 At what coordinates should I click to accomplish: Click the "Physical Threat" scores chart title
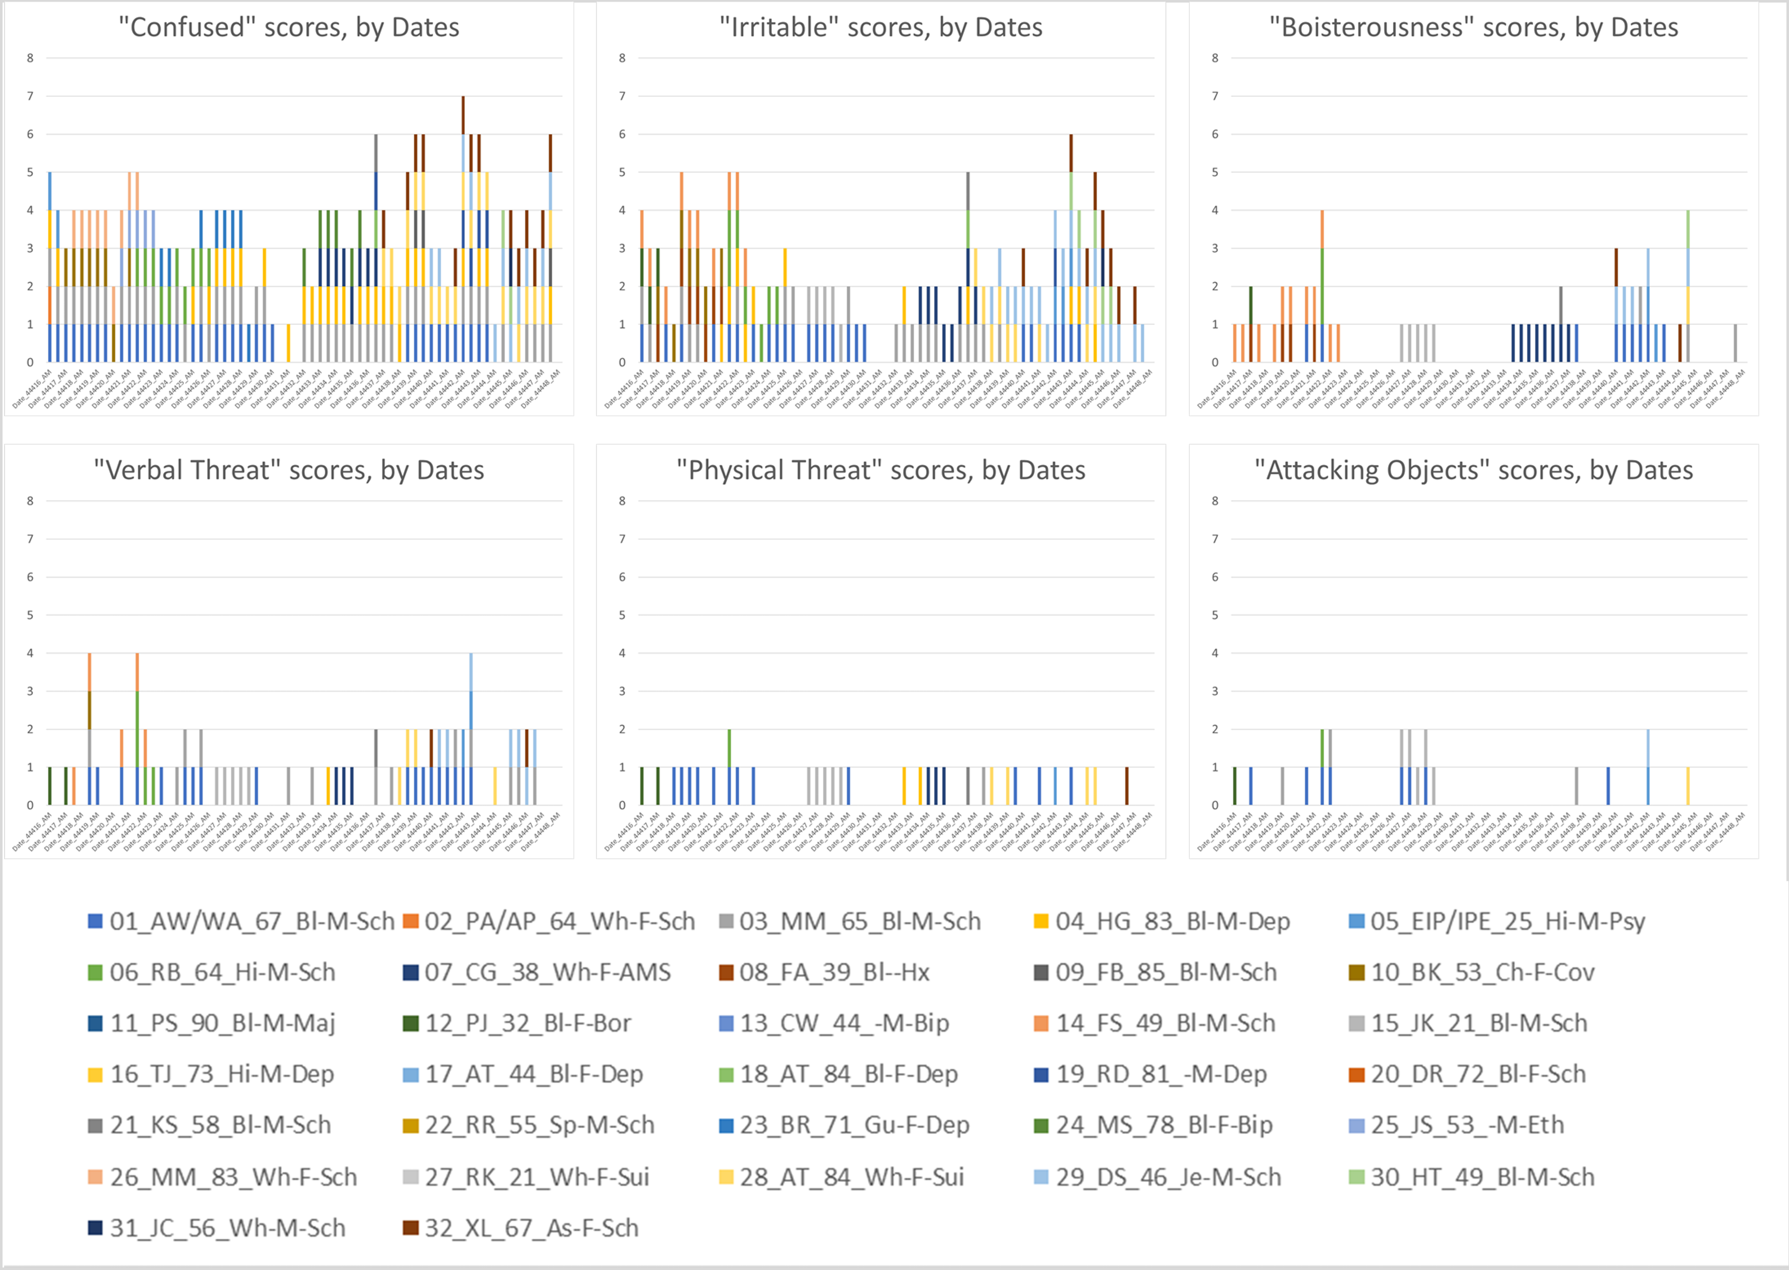881,470
